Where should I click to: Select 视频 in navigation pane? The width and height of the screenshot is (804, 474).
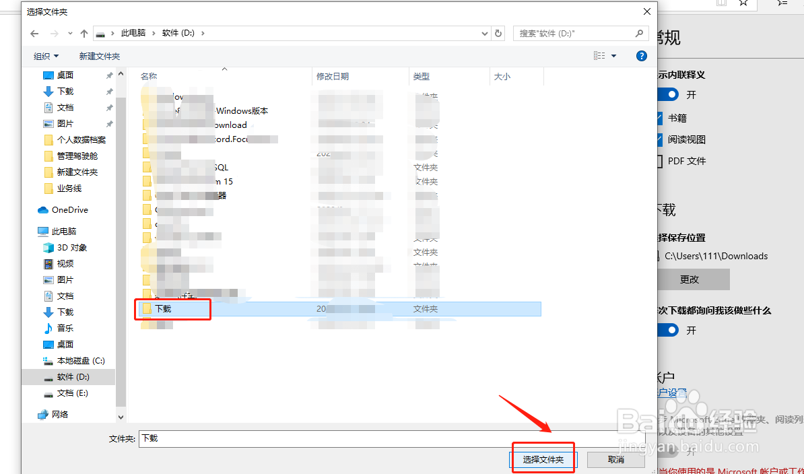point(65,264)
